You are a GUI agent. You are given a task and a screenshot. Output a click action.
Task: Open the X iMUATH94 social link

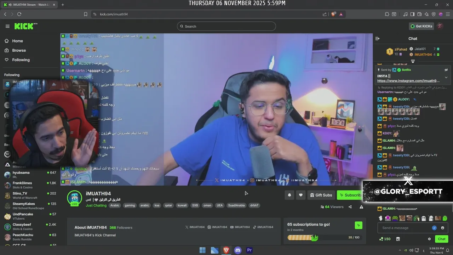click(195, 227)
